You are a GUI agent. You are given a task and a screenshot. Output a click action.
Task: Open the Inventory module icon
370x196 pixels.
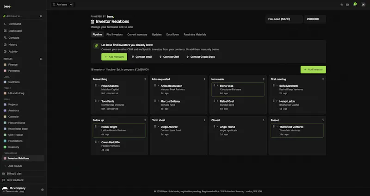[5, 147]
